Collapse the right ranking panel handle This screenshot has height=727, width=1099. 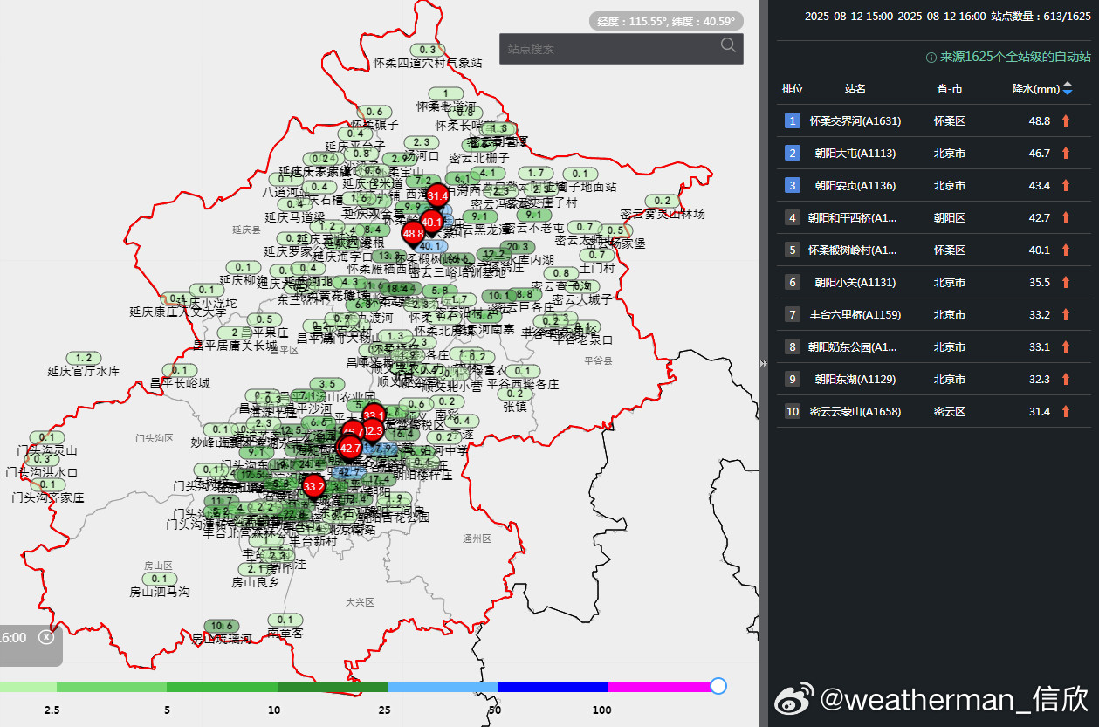(764, 363)
